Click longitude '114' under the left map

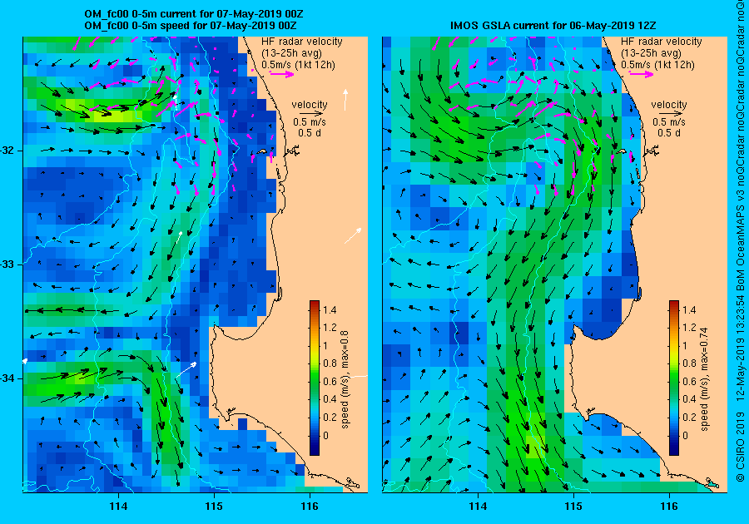(x=118, y=507)
